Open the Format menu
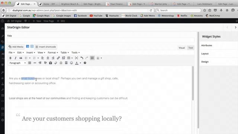This screenshot has width=238, height=134. tap(53, 52)
